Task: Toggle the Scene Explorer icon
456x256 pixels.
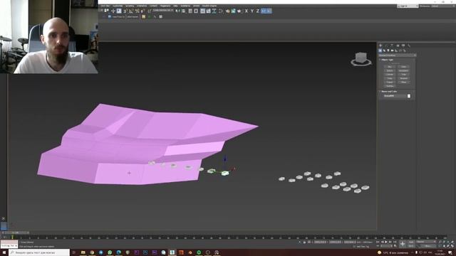Action: 190,11
